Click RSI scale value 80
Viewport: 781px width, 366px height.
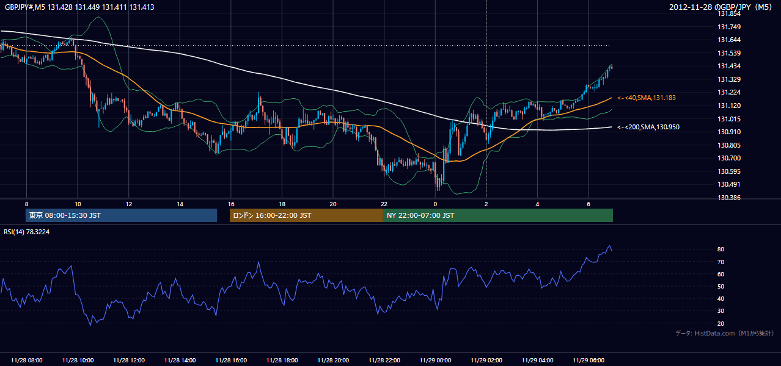point(721,249)
